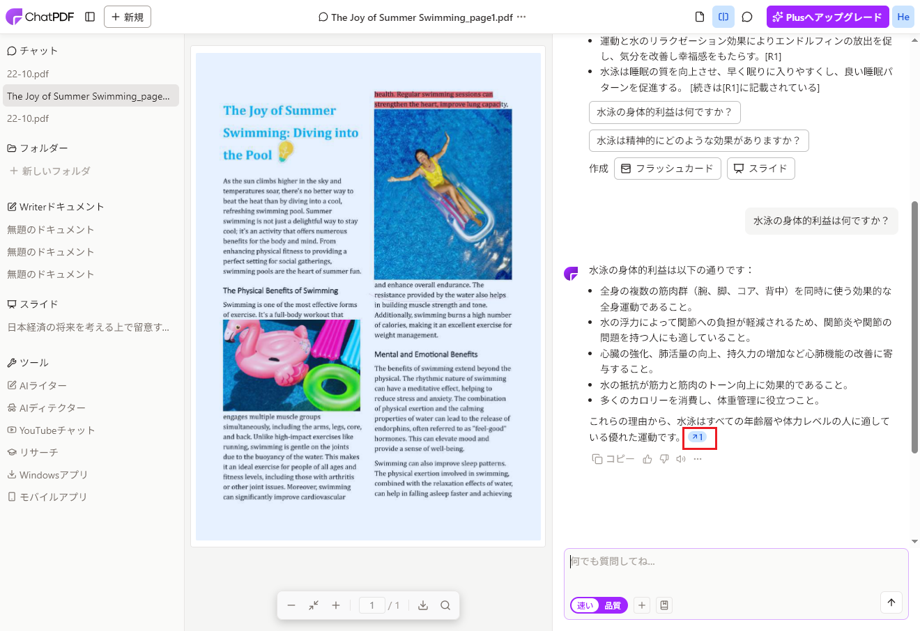Click The Physical Benefits of Swimming heading
Screen dimensions: 920x631
(x=280, y=290)
